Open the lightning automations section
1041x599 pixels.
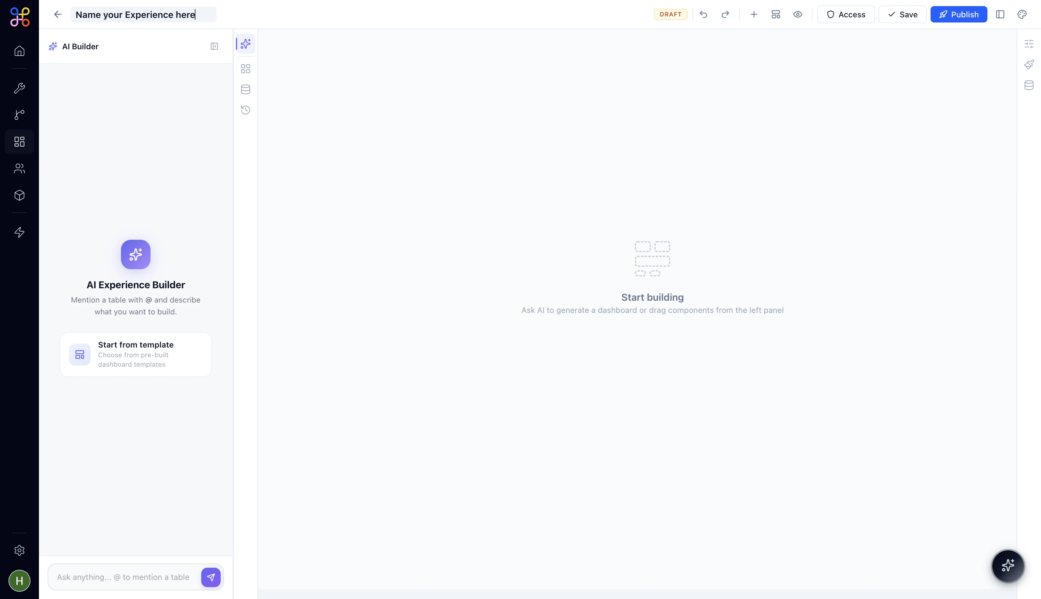pyautogui.click(x=19, y=232)
